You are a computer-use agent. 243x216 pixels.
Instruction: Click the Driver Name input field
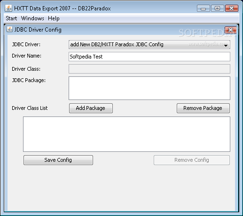[x=149, y=57]
